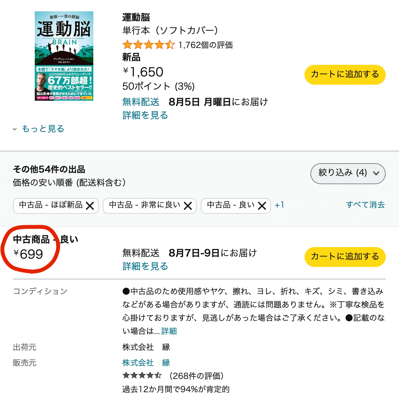The image size is (399, 402).
Task: Click すべて消去 to clear all filters
Action: pyautogui.click(x=365, y=204)
